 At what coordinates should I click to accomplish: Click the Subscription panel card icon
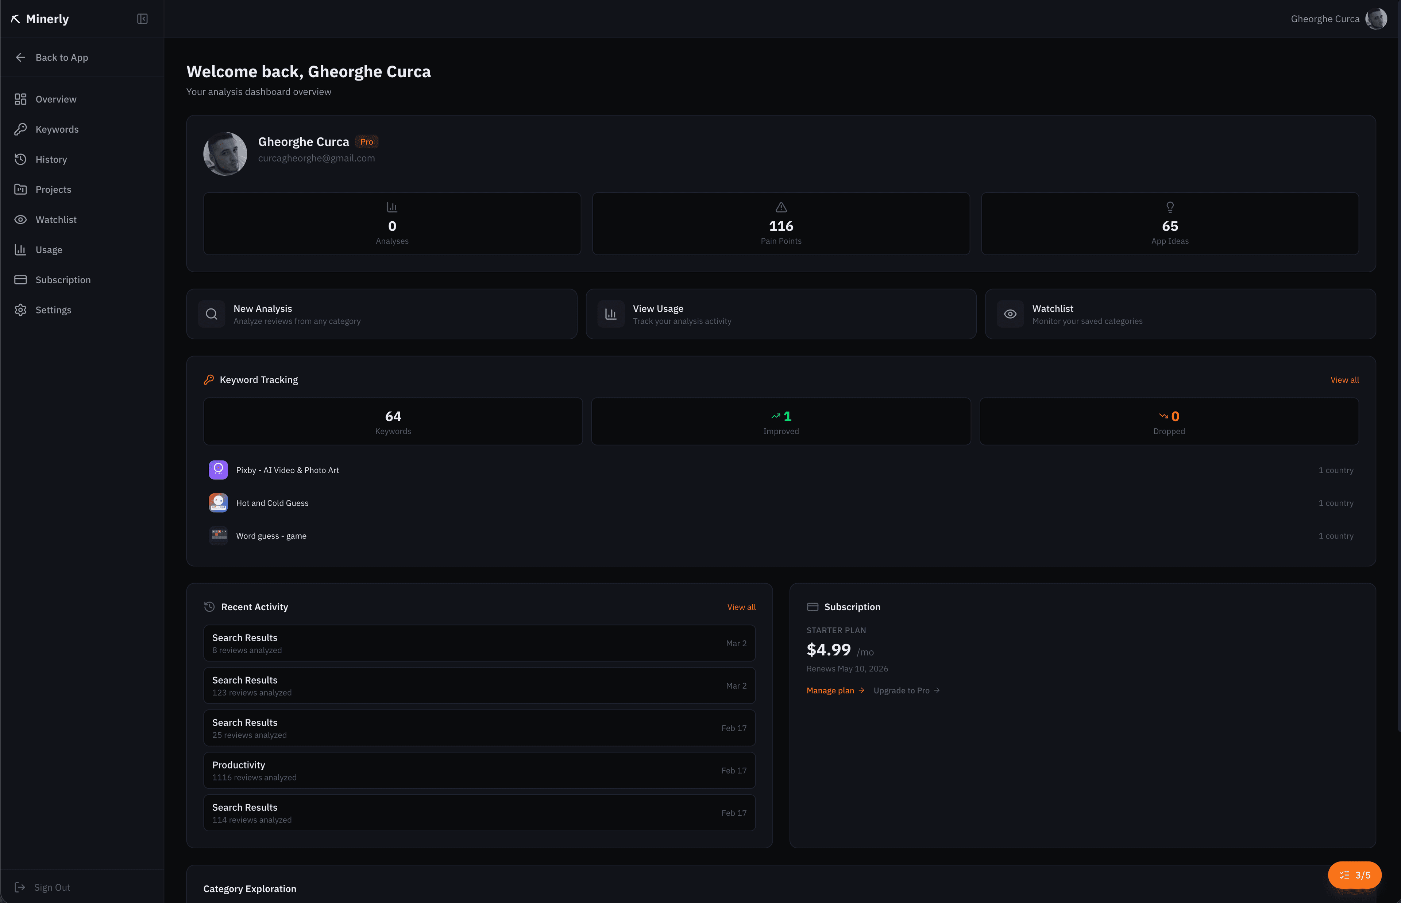pyautogui.click(x=813, y=607)
